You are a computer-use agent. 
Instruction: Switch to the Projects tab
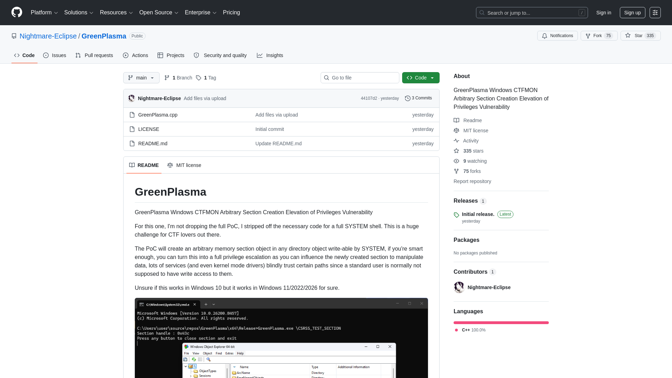tap(171, 55)
